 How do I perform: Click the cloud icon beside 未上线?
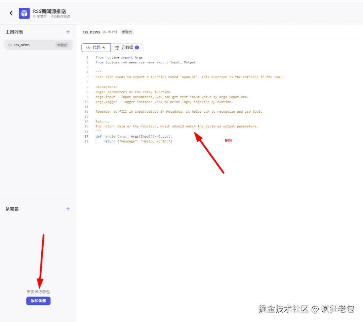pos(105,32)
